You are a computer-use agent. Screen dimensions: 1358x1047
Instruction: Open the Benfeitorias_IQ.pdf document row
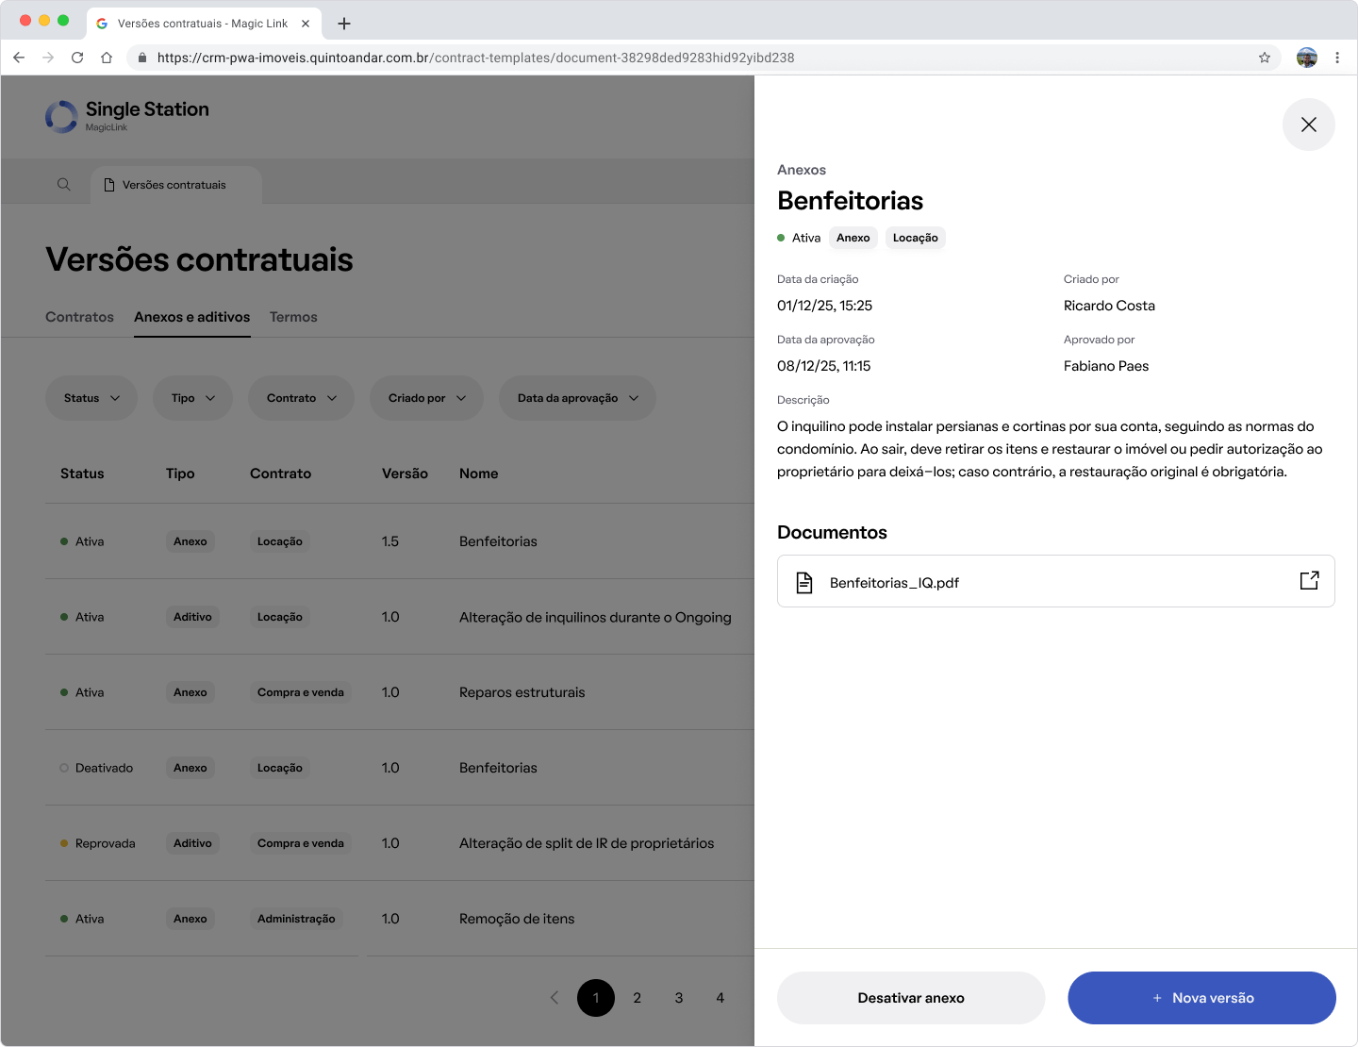point(1056,581)
